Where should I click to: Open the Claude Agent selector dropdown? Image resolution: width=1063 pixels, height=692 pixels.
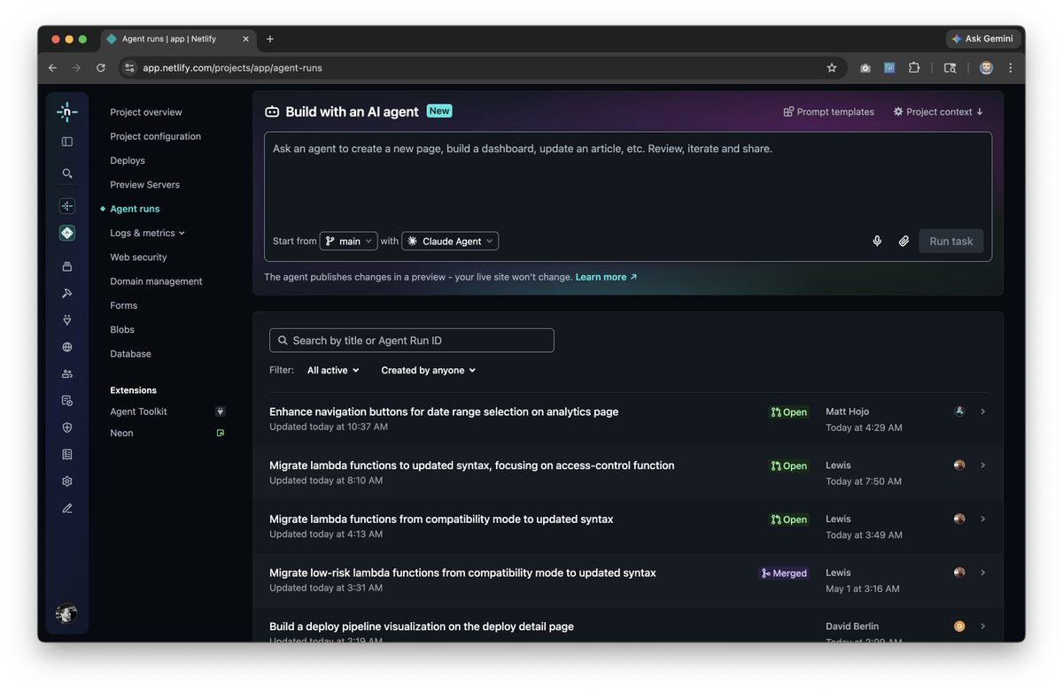[450, 241]
